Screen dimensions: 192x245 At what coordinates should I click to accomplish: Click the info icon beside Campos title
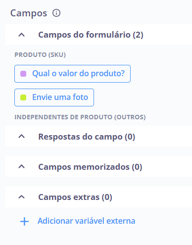coord(56,13)
